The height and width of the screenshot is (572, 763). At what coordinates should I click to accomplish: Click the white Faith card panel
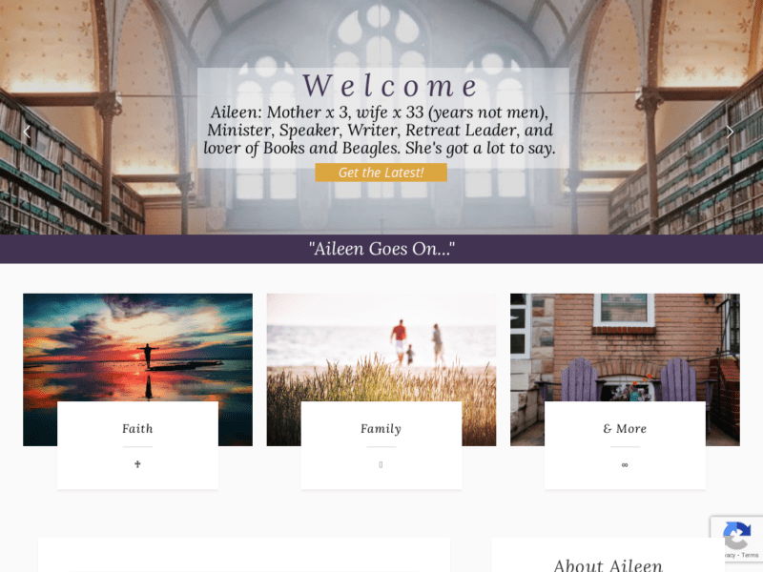click(x=137, y=445)
